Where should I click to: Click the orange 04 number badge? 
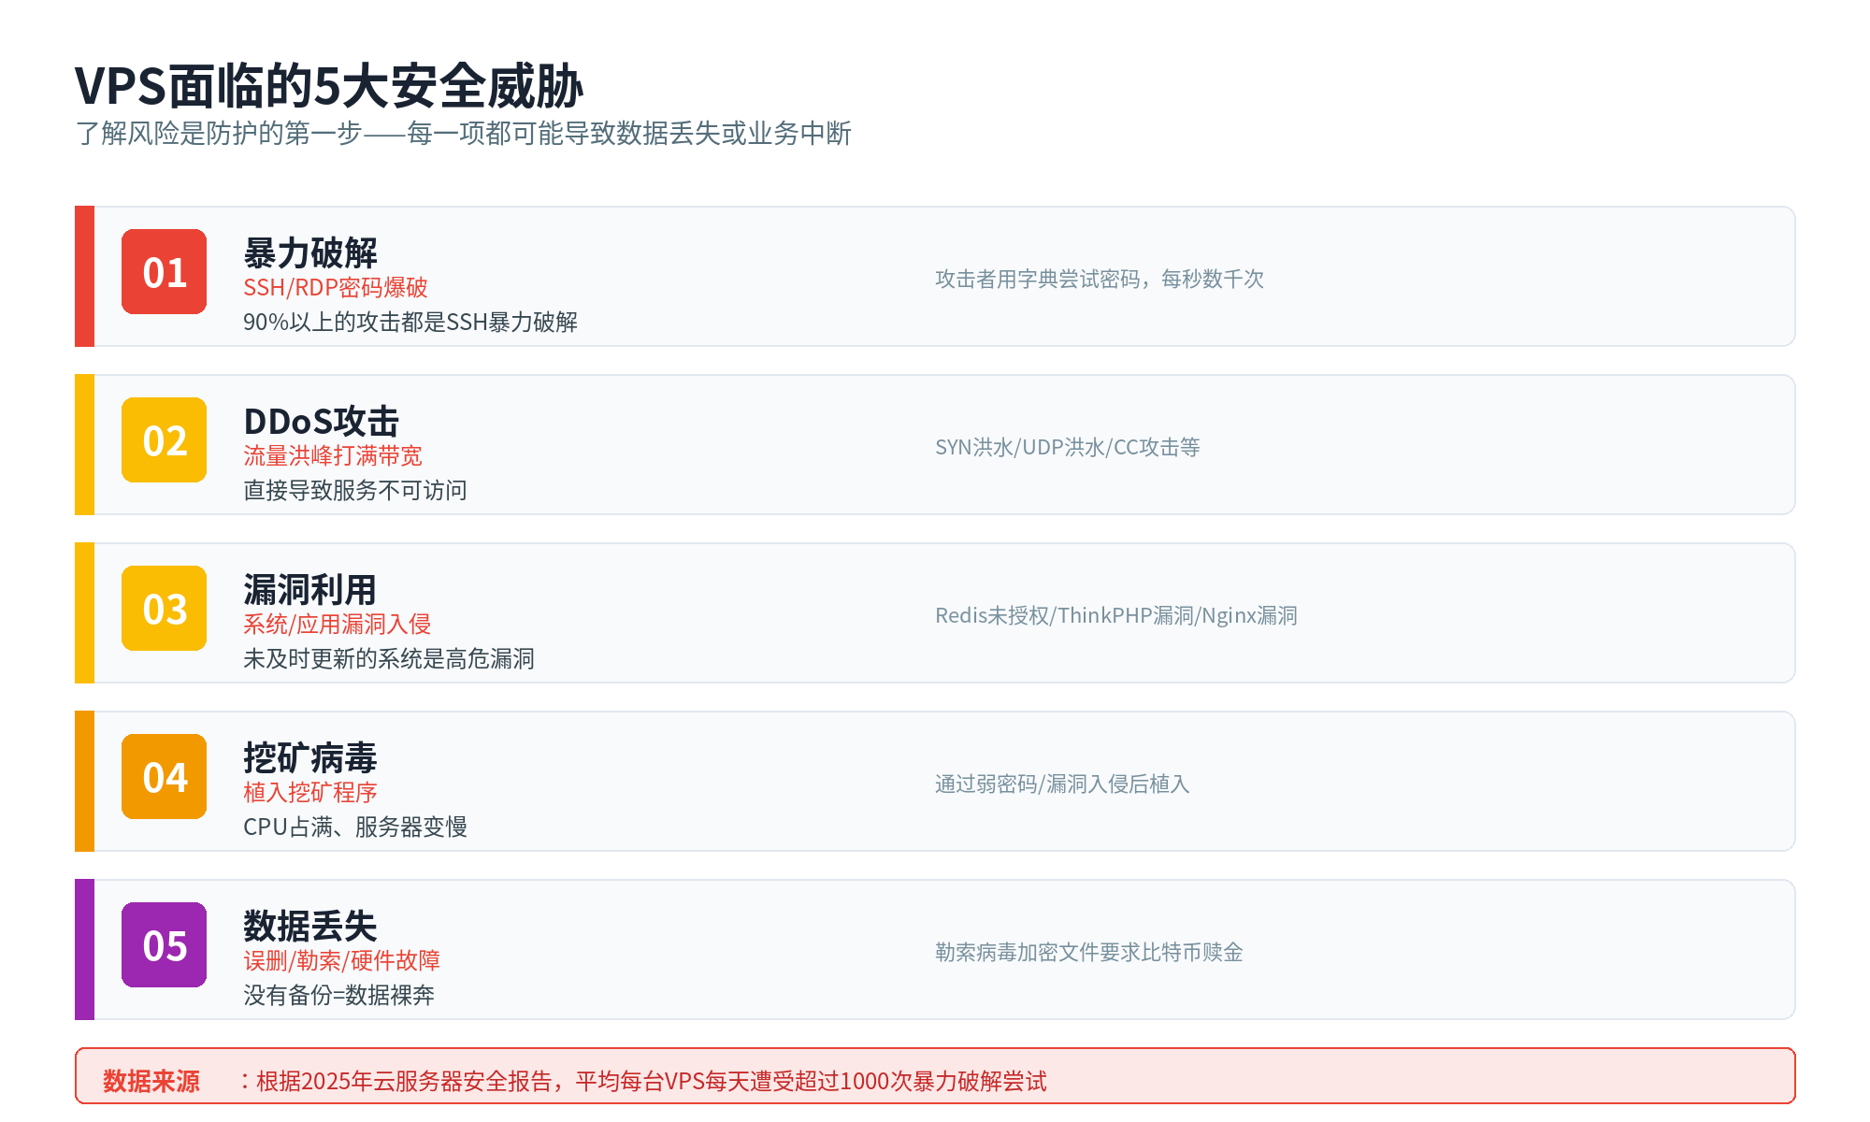164,776
